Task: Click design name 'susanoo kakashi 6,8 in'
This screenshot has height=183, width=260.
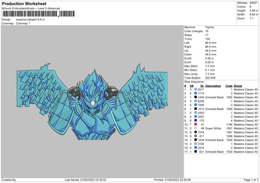Action: pos(30,19)
